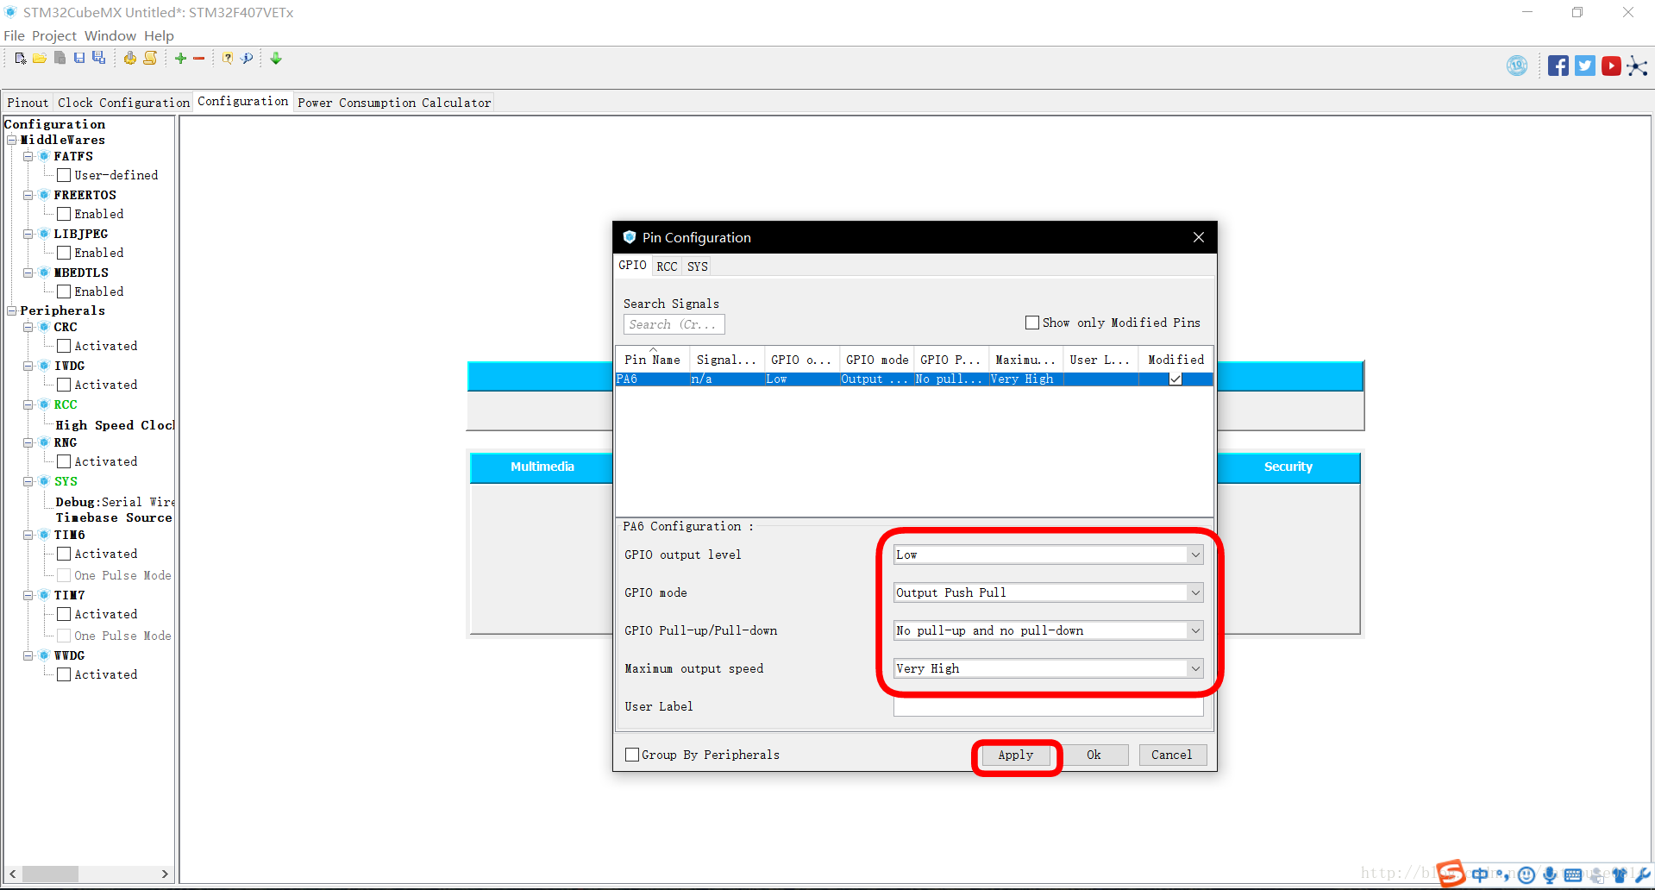
Task: Tick the Group By Peripherals checkbox
Action: (x=632, y=755)
